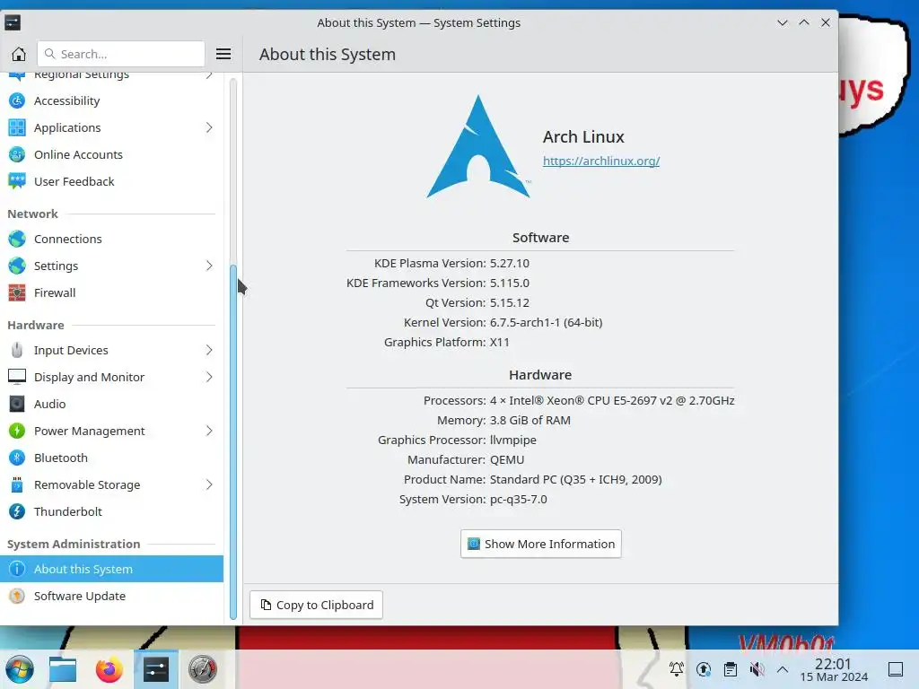Viewport: 919px width, 689px height.
Task: Expand the Input Devices chevron
Action: (209, 351)
